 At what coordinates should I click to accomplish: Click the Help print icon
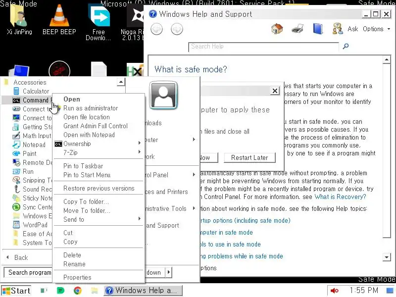pos(297,29)
